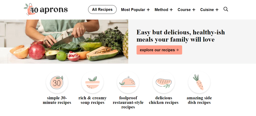Choose the chicken breast icon
This screenshot has width=256, height=116.
tap(163, 82)
